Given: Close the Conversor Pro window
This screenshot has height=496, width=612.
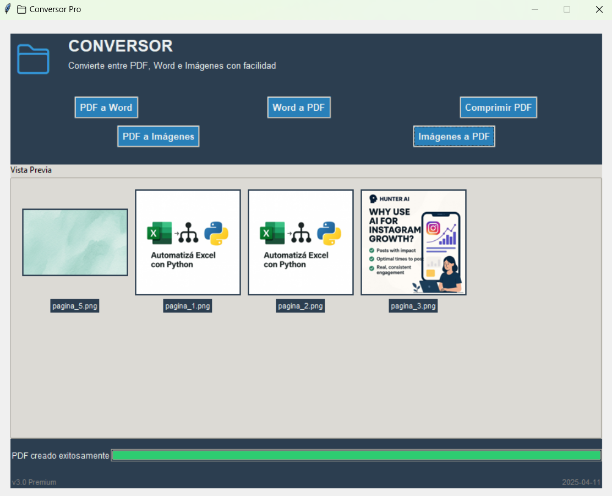Looking at the screenshot, I should (599, 9).
